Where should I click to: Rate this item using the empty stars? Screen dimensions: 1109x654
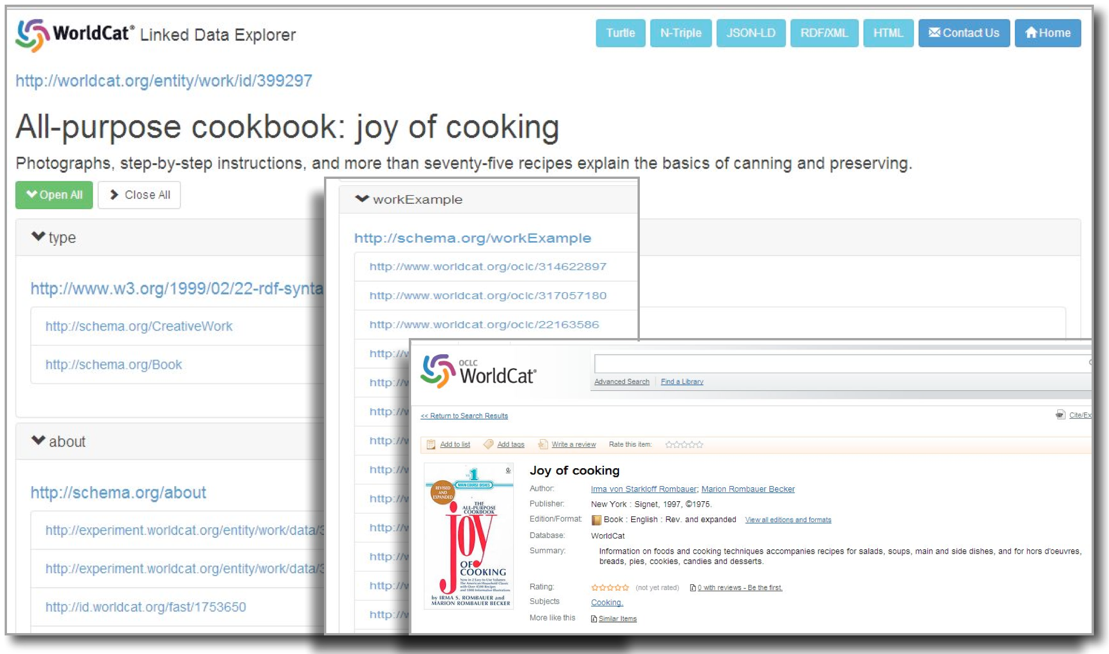click(684, 444)
